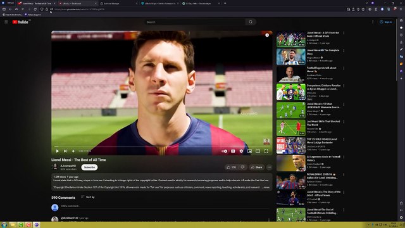Open options menu for RONALDINHO 2005/06 video
The image size is (405, 228).
coord(344,175)
